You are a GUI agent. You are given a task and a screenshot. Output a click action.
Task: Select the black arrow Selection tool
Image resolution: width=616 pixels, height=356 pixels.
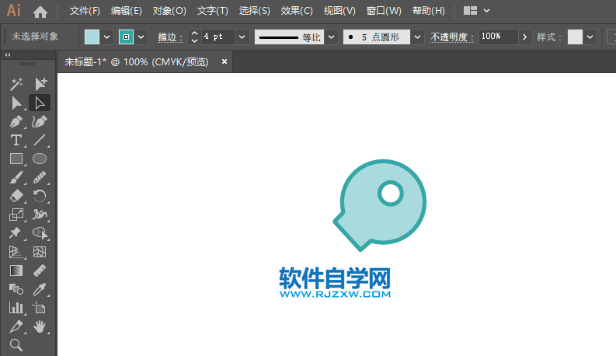(16, 103)
